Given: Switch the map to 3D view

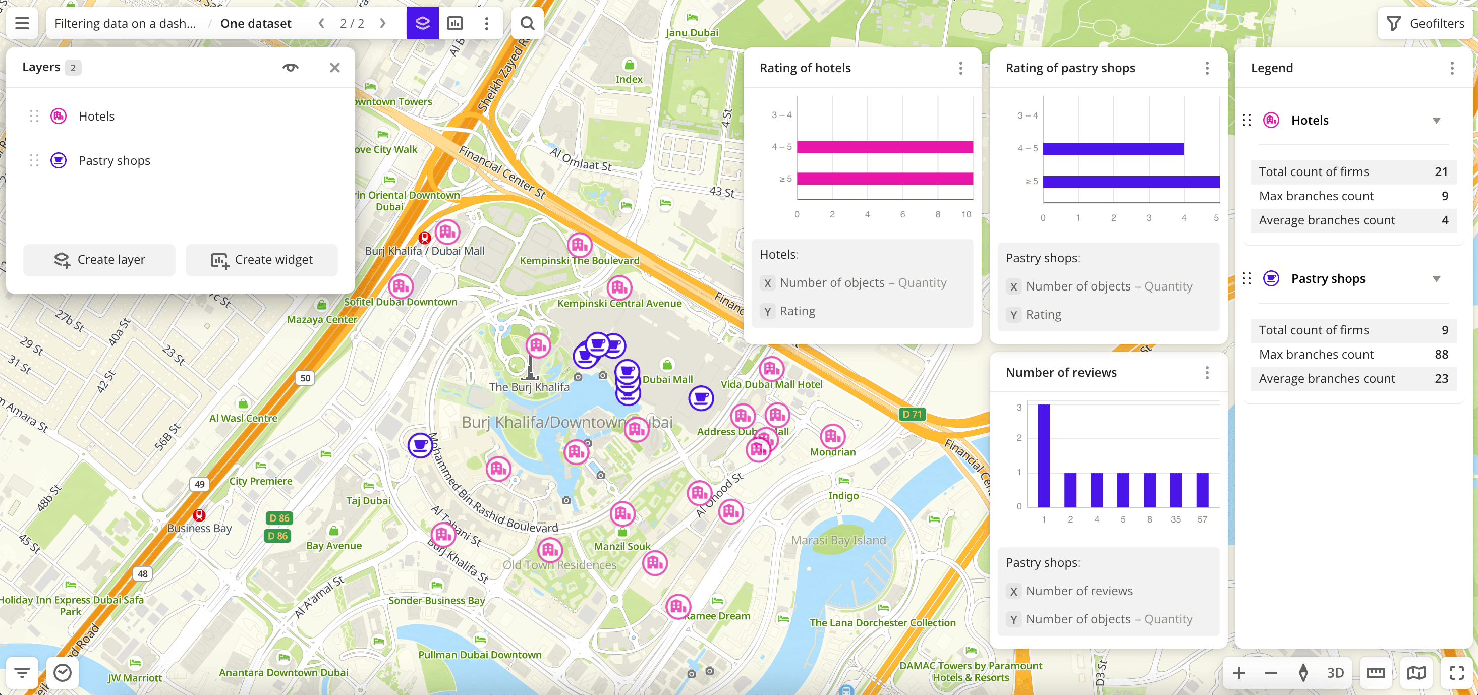Looking at the screenshot, I should click(1336, 673).
